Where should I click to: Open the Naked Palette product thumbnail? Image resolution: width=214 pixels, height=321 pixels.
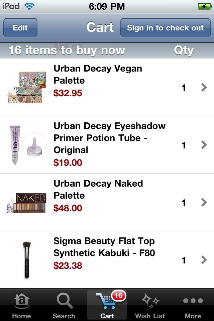click(26, 203)
